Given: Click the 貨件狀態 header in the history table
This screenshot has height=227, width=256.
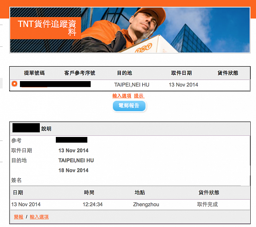Looking at the screenshot, I should pyautogui.click(x=209, y=192).
